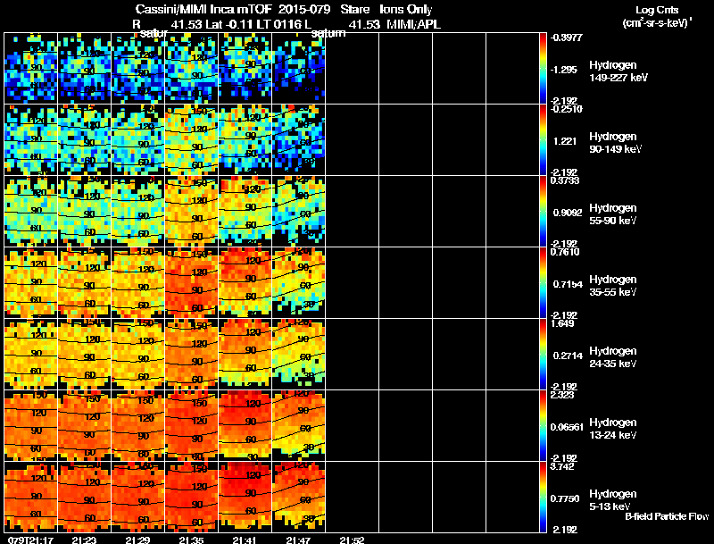Click the 'MIMI/APL' text in the header
This screenshot has width=714, height=544.
click(413, 24)
